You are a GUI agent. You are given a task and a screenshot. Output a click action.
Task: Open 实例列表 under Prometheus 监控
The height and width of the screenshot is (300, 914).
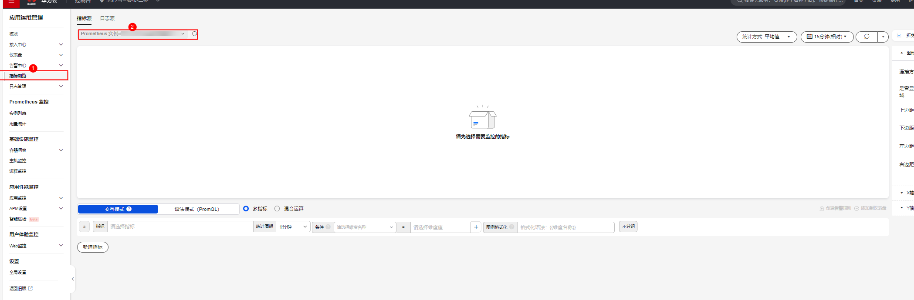click(18, 113)
